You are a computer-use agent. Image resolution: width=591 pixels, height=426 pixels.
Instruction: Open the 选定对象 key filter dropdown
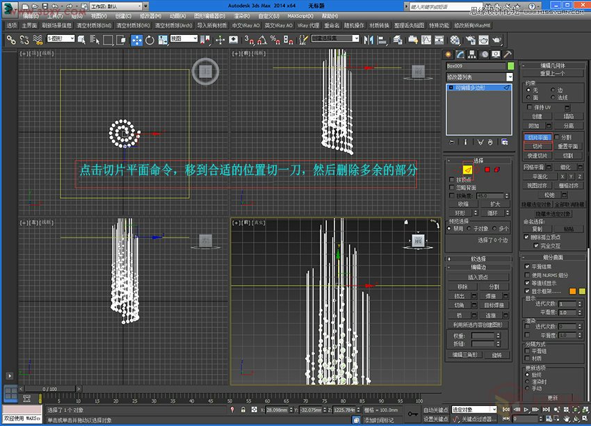click(x=474, y=409)
